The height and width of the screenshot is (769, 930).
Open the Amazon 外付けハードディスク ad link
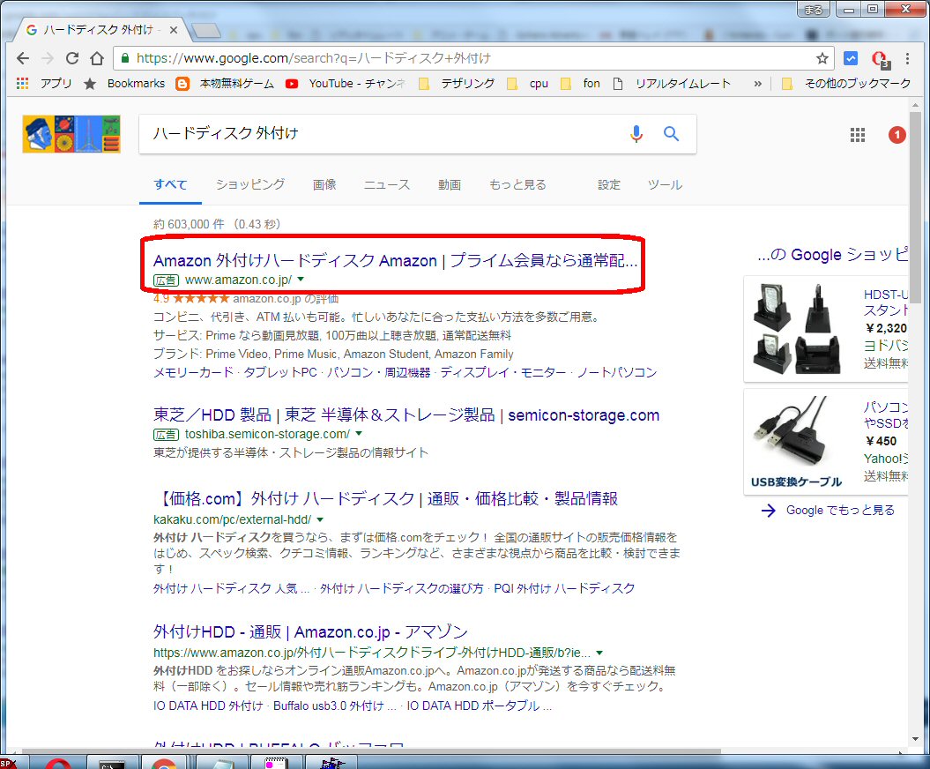[396, 260]
